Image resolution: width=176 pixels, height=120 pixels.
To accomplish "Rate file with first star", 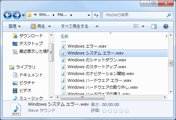I will tap(104, 111).
